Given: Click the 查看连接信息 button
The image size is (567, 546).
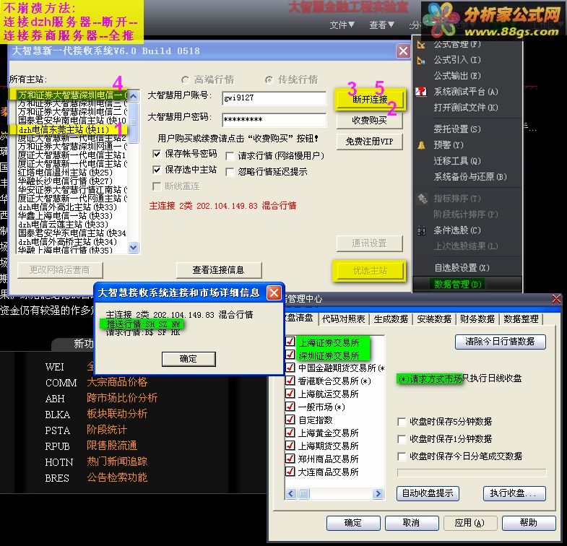Looking at the screenshot, I should click(x=218, y=270).
